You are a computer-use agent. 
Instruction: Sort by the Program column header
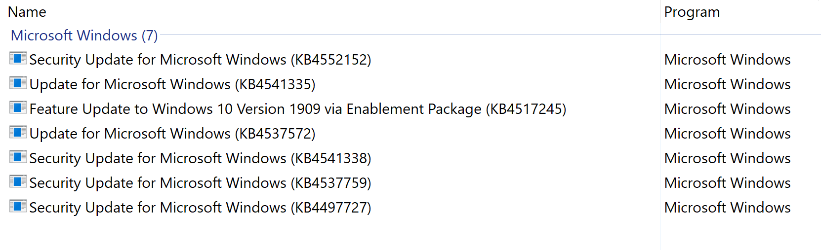point(692,12)
